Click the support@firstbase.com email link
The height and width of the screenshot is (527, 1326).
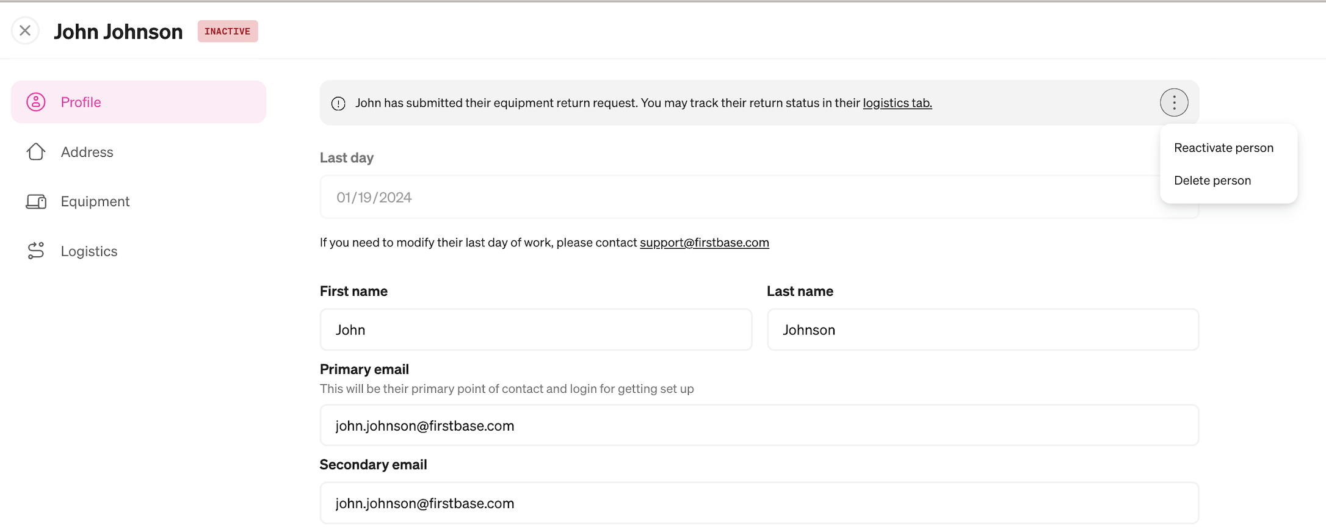705,243
